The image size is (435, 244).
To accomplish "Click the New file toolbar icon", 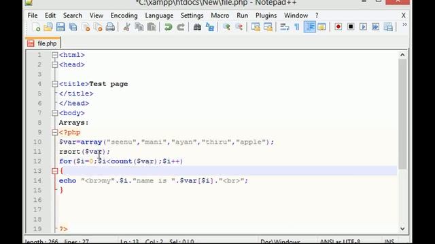I will [x=36, y=27].
